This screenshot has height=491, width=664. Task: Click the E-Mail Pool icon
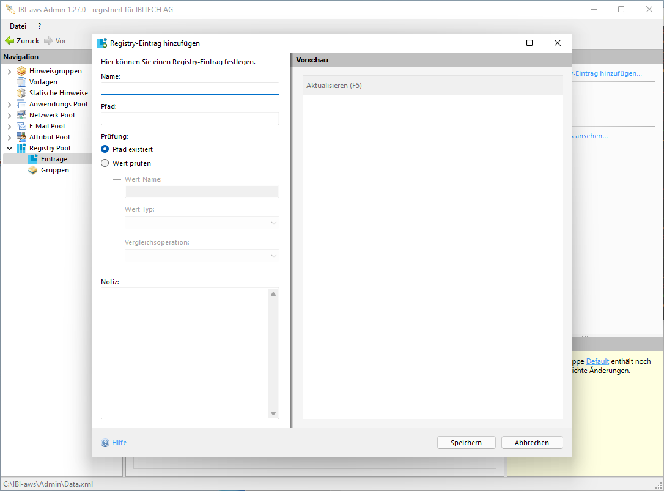(x=21, y=126)
